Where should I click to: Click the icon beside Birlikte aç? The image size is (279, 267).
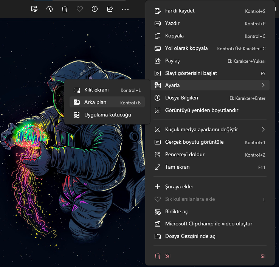pos(158,212)
